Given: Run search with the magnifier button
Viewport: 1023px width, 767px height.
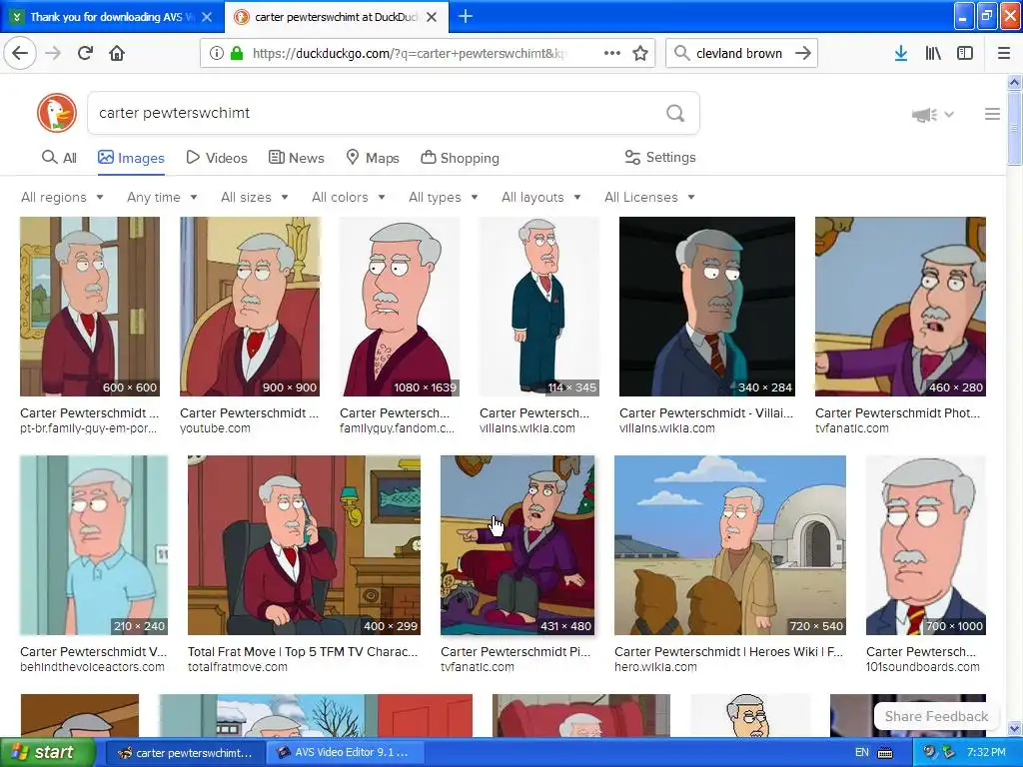Looking at the screenshot, I should [x=675, y=114].
